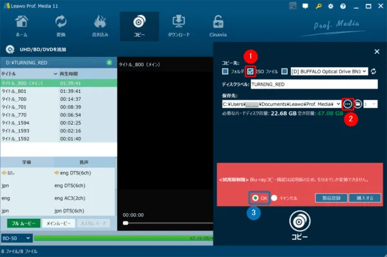Click the preview playback slider handle
Viewport: 387px width, 257px height.
(x=125, y=223)
